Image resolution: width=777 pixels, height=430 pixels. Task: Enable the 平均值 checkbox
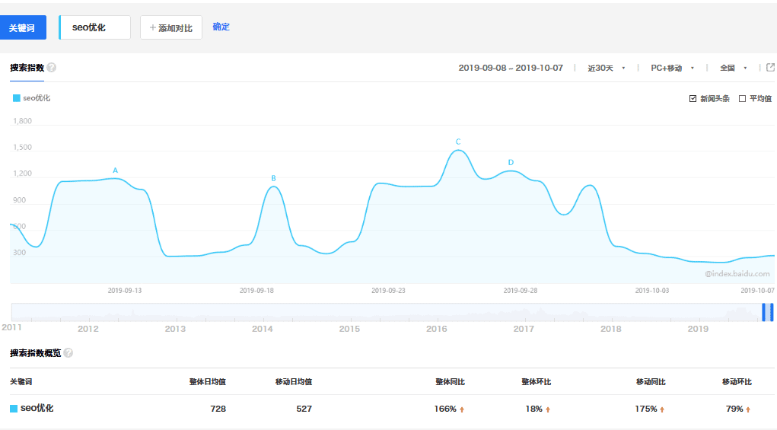point(743,99)
